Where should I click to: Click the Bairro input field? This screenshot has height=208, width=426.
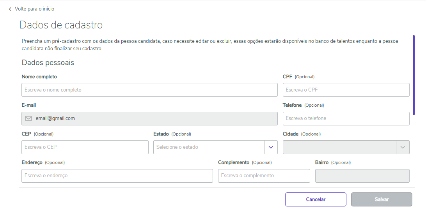(x=362, y=176)
